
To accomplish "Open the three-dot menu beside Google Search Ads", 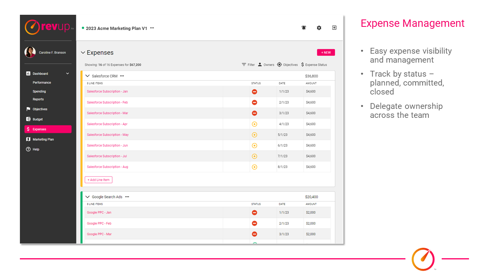I will click(127, 197).
